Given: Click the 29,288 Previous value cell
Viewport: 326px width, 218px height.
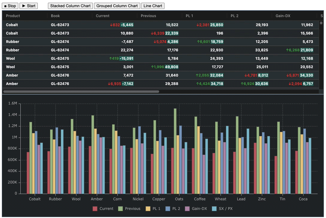Looking at the screenshot, I should [159, 84].
